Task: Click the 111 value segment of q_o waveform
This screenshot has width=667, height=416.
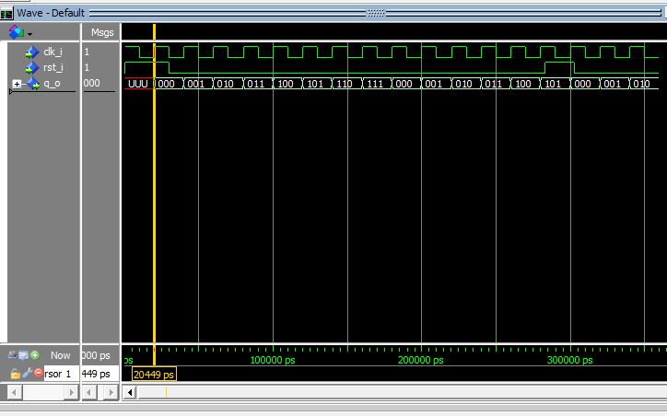Action: pos(375,84)
